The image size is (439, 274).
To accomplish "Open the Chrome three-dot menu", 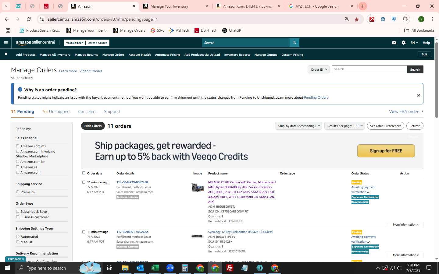I will (x=432, y=19).
